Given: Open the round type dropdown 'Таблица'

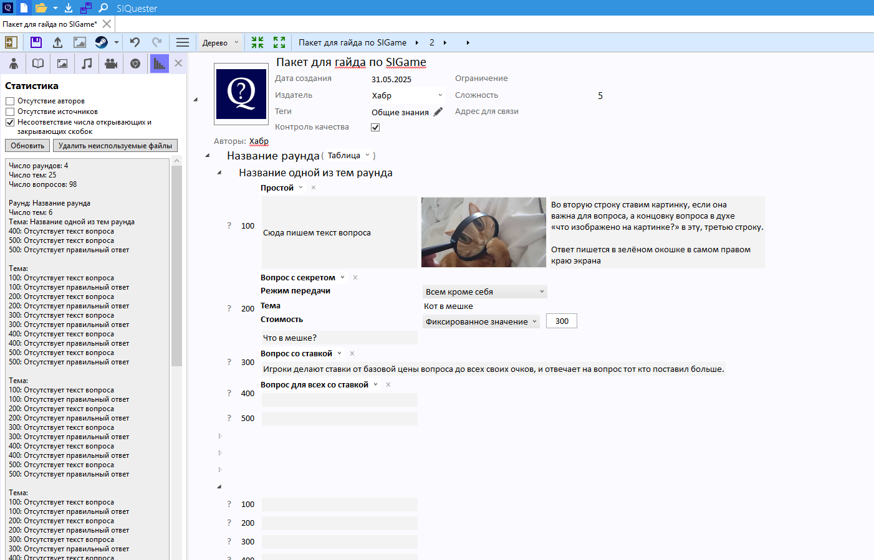Looking at the screenshot, I should [x=349, y=155].
